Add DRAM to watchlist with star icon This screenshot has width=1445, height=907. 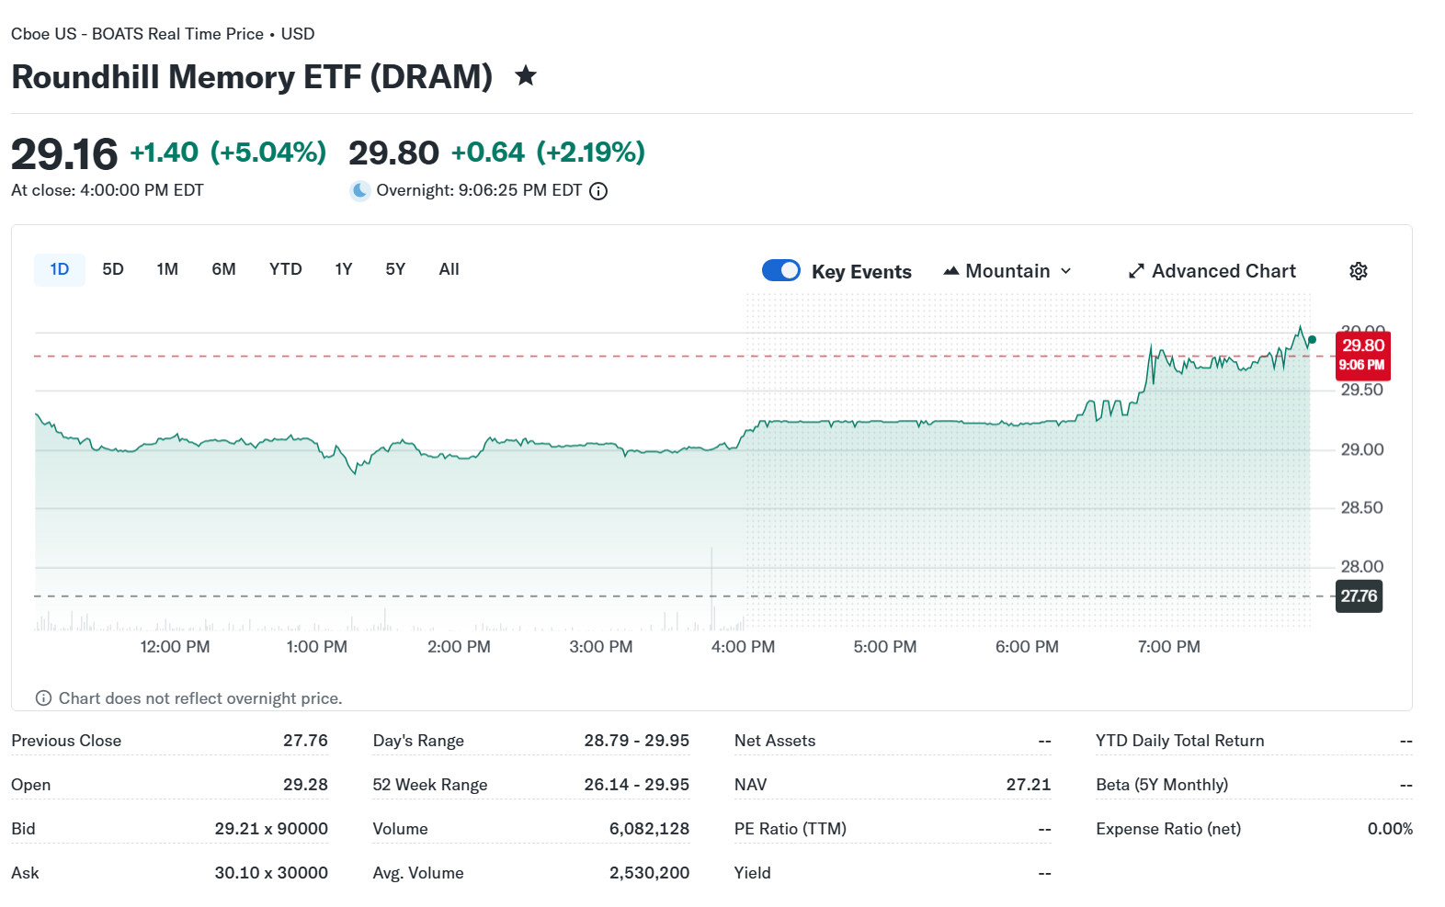point(526,75)
